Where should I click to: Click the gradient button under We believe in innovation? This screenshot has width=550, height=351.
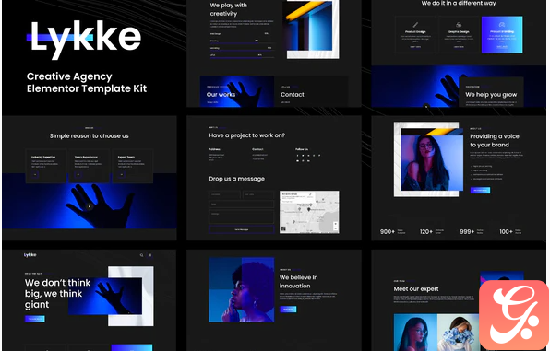[x=288, y=309]
